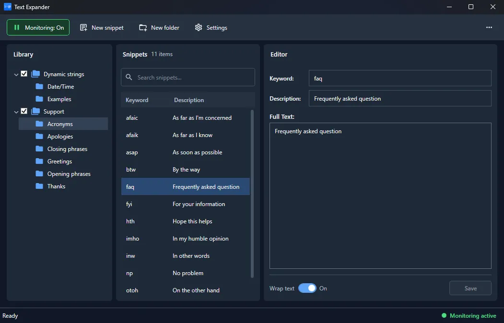Open the Opening phrases folder
The width and height of the screenshot is (504, 323).
(69, 173)
